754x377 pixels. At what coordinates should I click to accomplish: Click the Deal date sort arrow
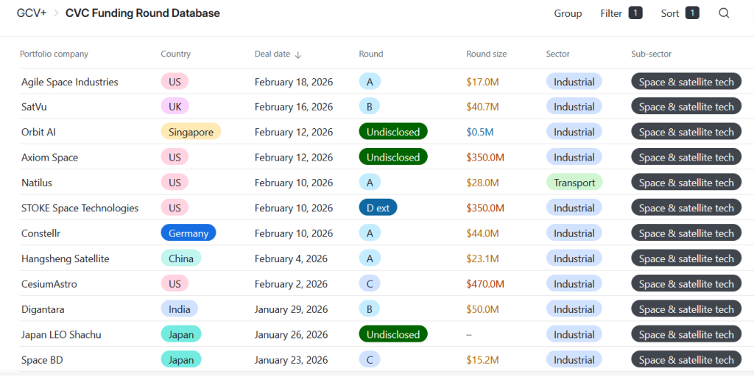click(x=298, y=54)
